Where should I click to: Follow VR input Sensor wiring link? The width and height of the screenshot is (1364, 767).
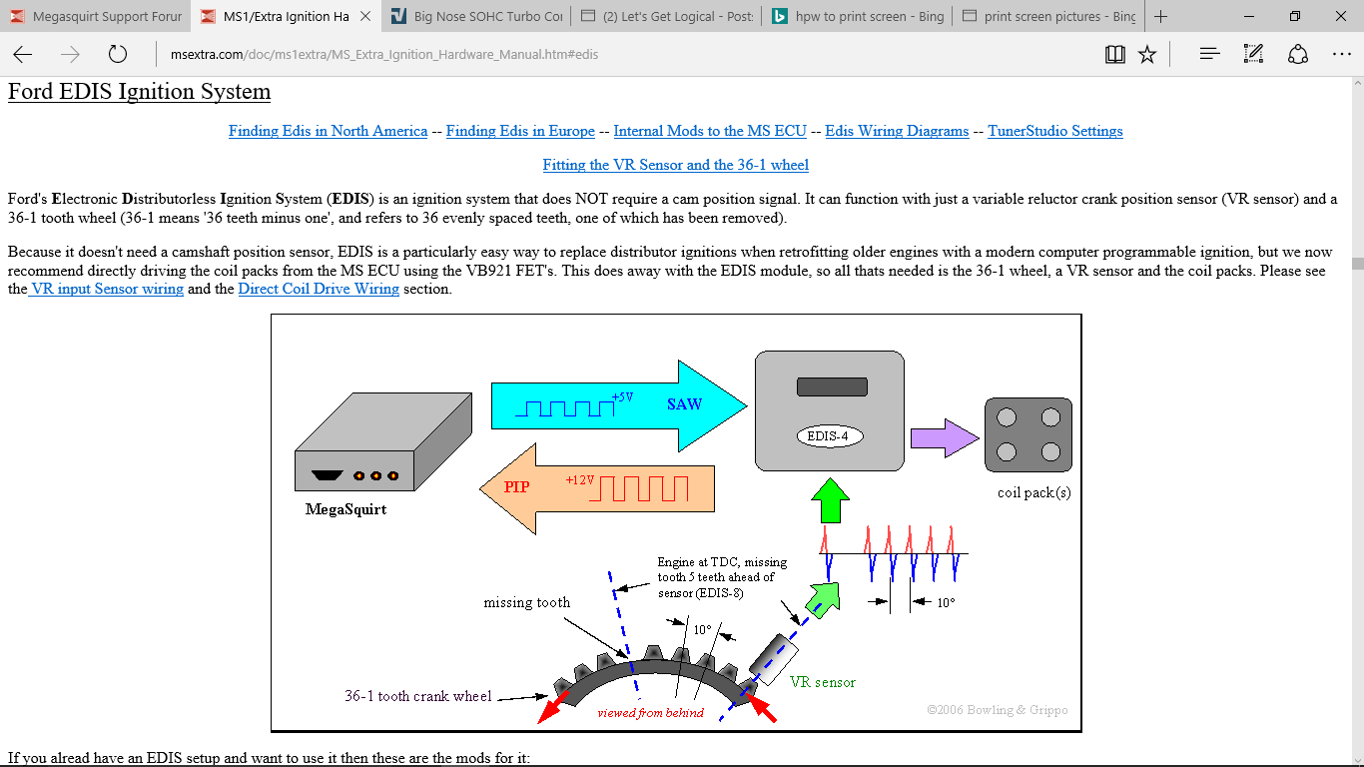point(106,289)
